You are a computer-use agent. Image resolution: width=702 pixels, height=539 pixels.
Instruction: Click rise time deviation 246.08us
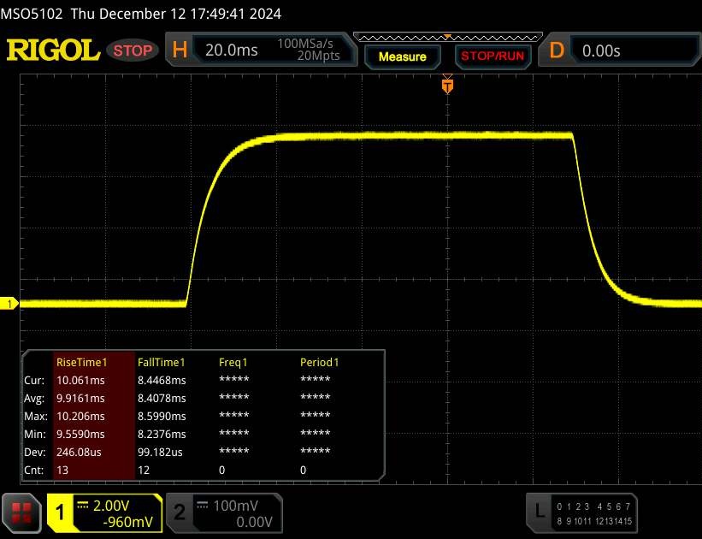point(79,452)
